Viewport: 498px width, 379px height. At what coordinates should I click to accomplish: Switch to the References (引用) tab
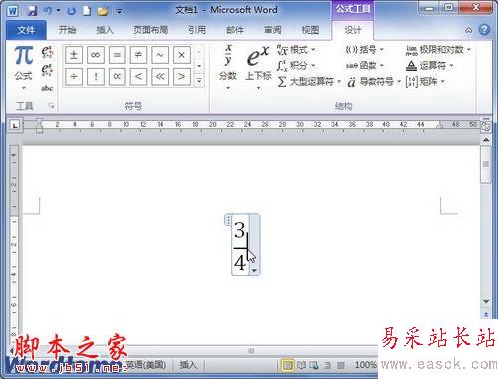pos(197,30)
